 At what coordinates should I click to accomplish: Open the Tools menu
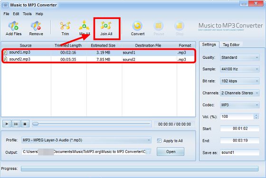[27, 14]
